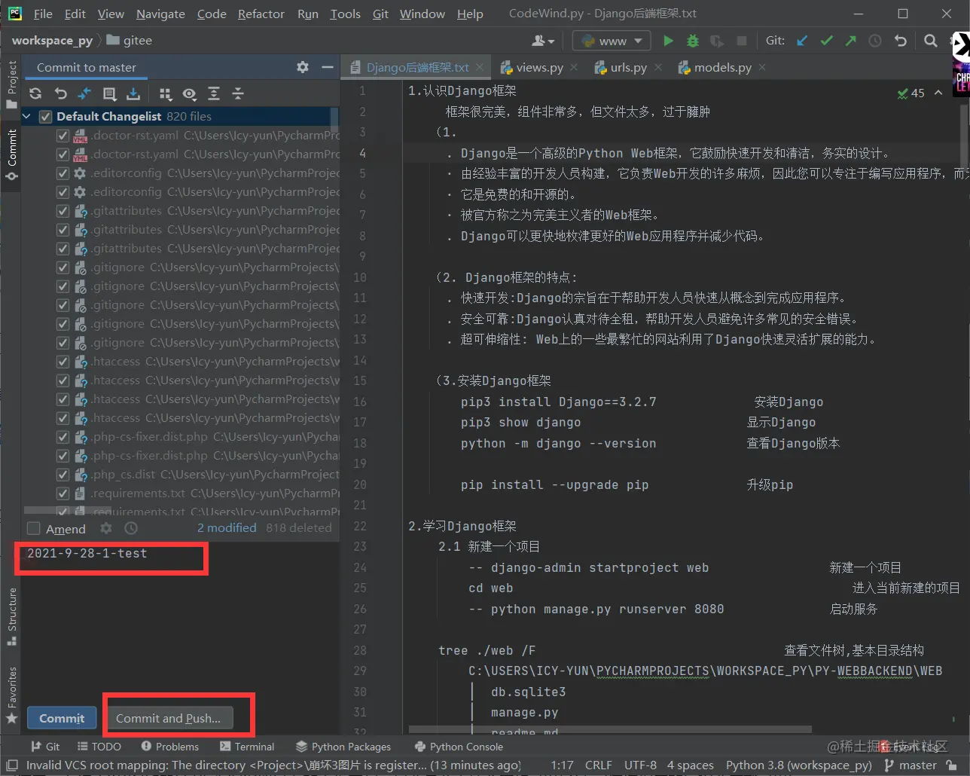Click the Refresh icon in commit toolbar
970x776 pixels.
[35, 93]
